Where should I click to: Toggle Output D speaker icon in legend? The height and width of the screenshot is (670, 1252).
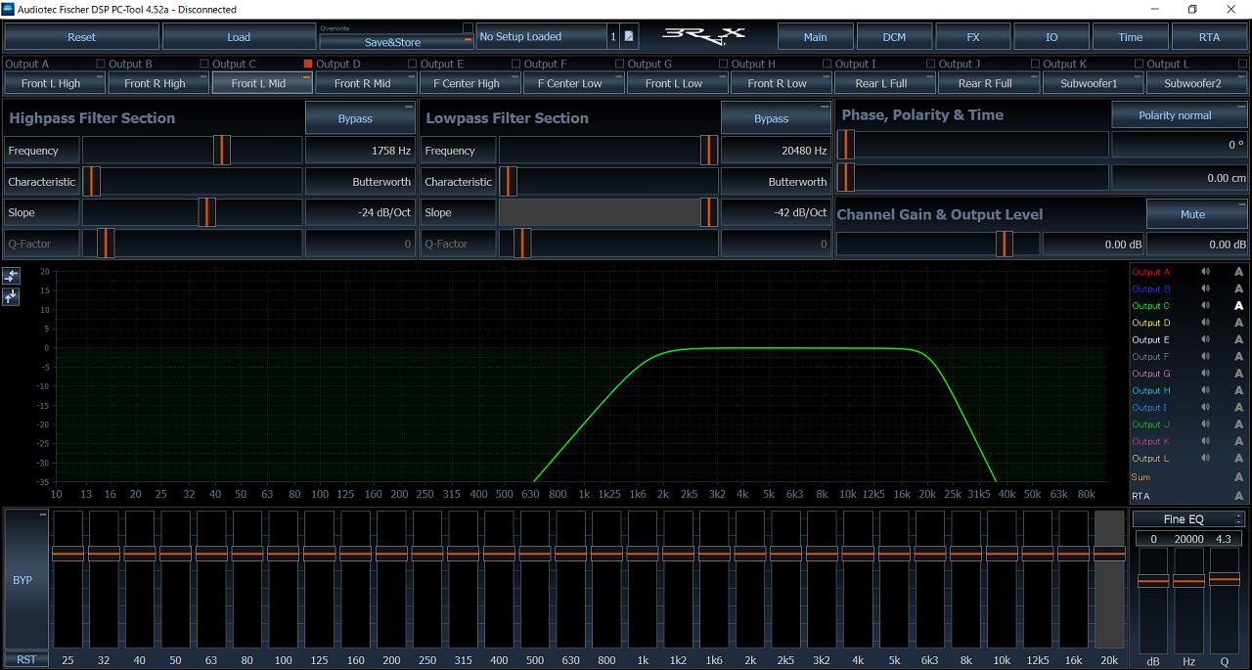coord(1206,323)
